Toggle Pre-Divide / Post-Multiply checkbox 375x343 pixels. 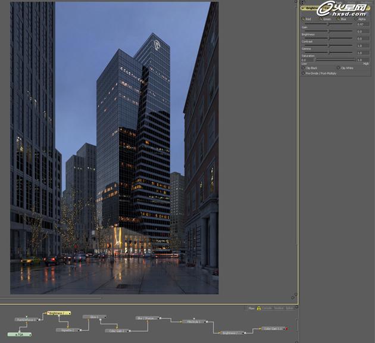304,73
